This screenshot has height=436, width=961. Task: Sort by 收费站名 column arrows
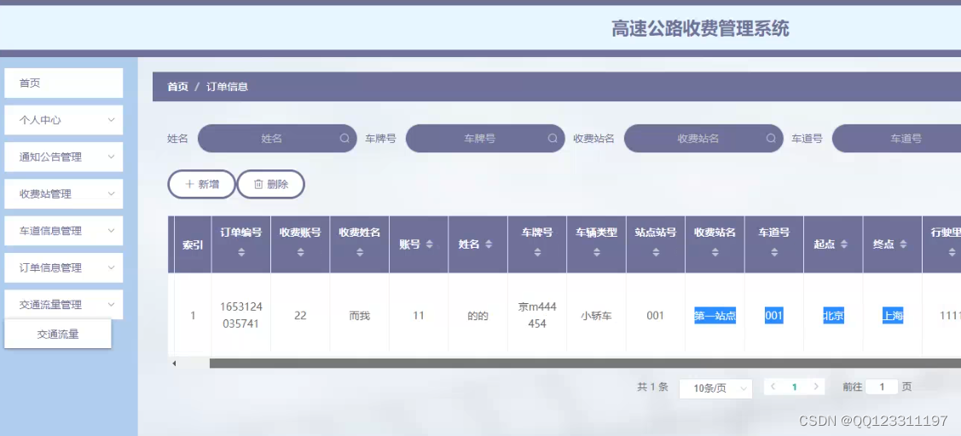tap(715, 252)
